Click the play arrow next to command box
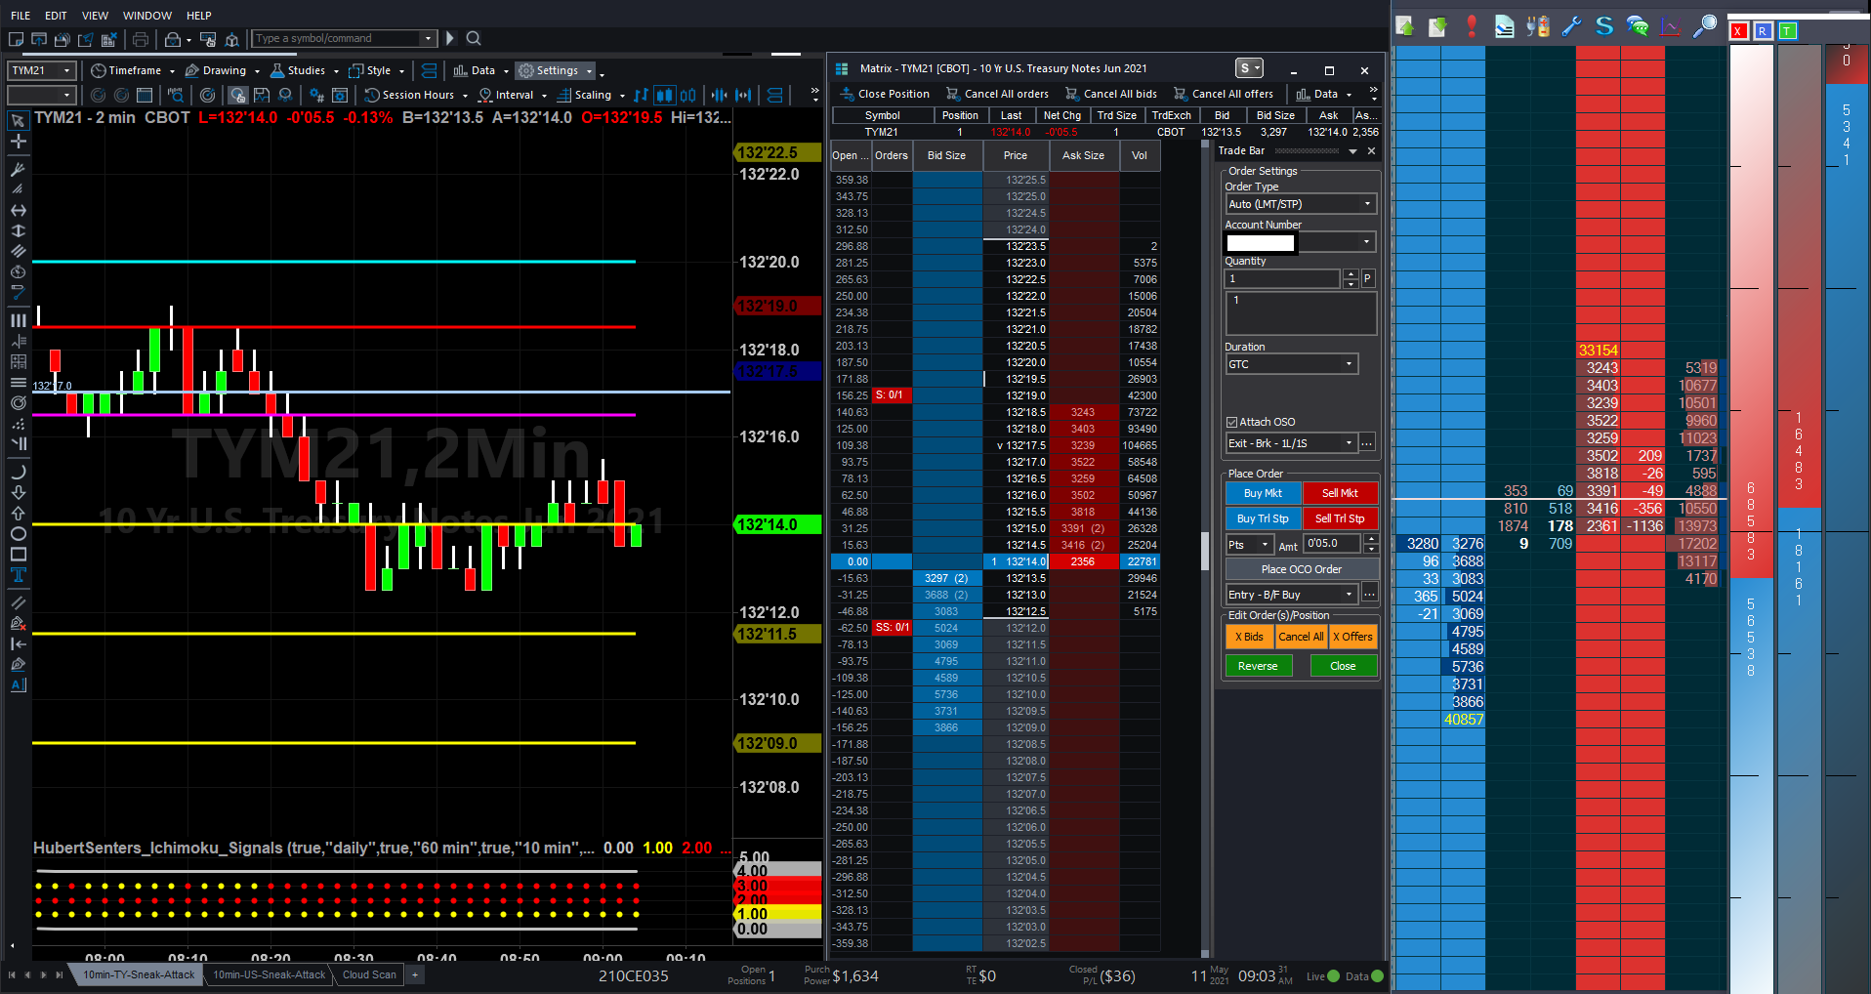This screenshot has width=1871, height=994. click(450, 38)
